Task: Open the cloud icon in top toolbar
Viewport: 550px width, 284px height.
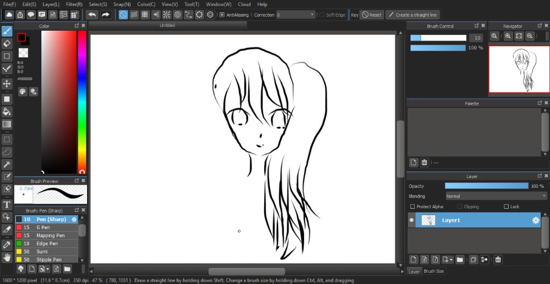Action: tap(9, 15)
